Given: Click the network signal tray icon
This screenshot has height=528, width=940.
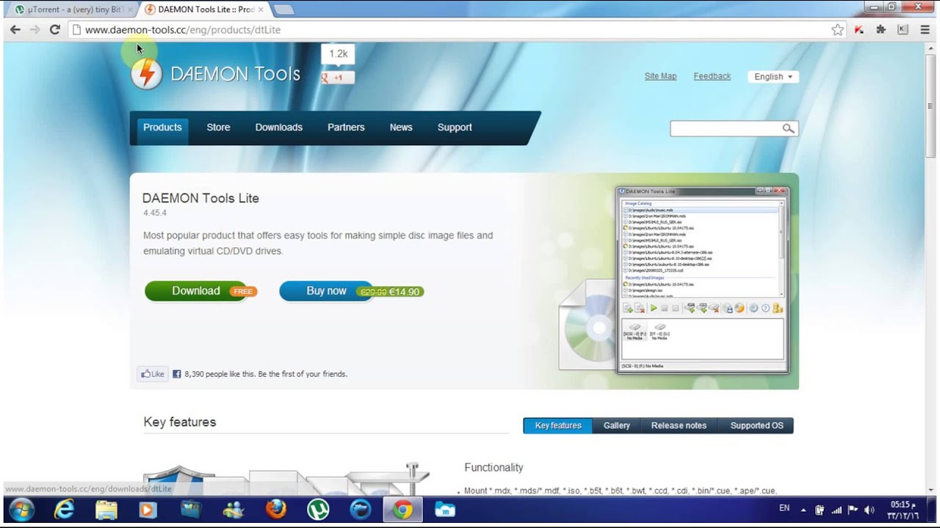Looking at the screenshot, I should tap(836, 510).
